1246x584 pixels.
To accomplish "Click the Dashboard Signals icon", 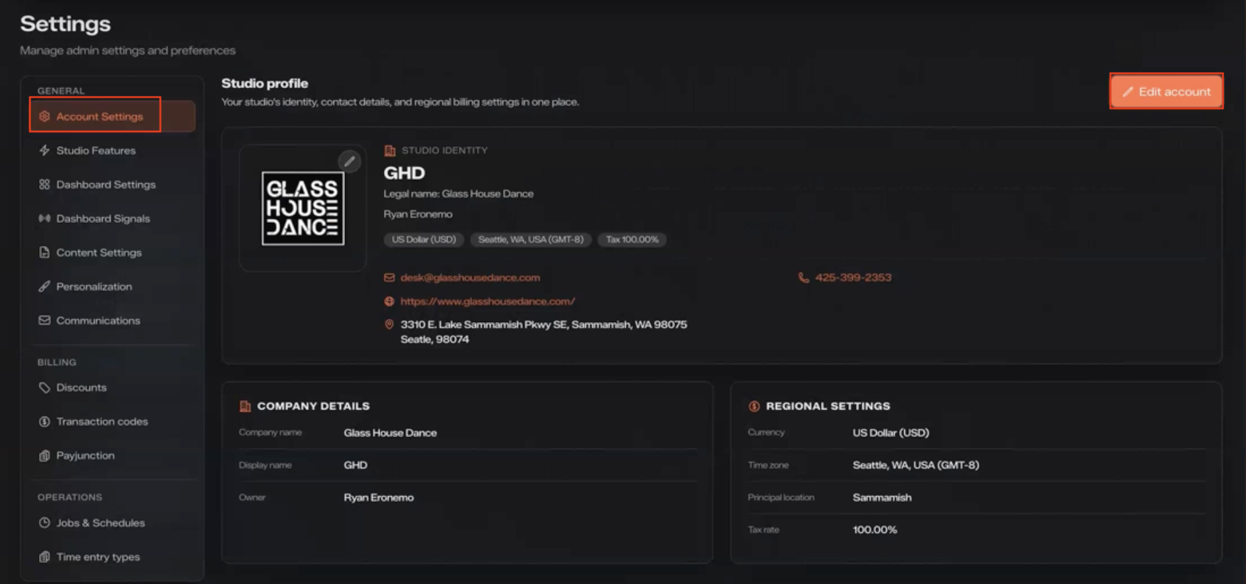I will pyautogui.click(x=44, y=218).
